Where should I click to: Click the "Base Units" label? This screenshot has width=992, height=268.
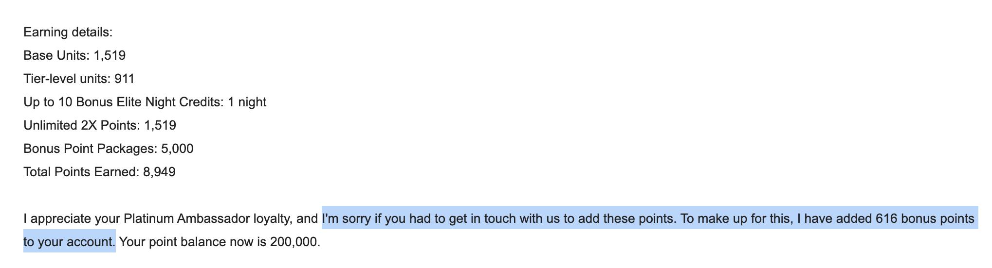55,56
